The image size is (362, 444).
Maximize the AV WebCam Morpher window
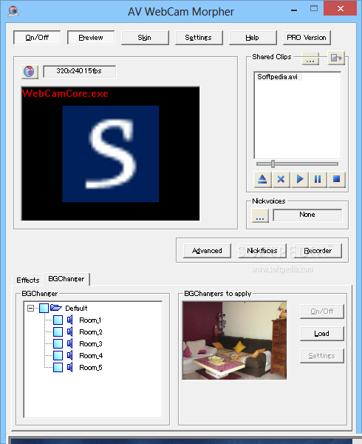(x=314, y=8)
